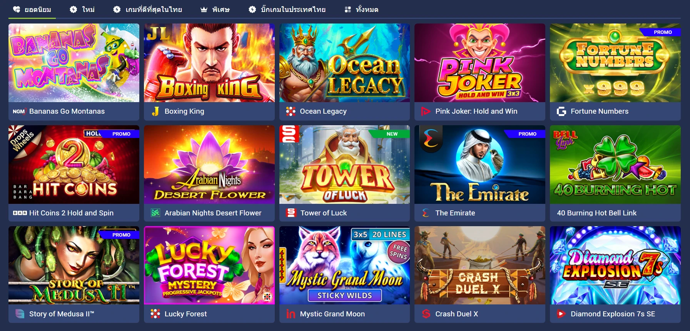Select the Lucky Forest game thumbnail
The height and width of the screenshot is (331, 690).
pyautogui.click(x=209, y=265)
